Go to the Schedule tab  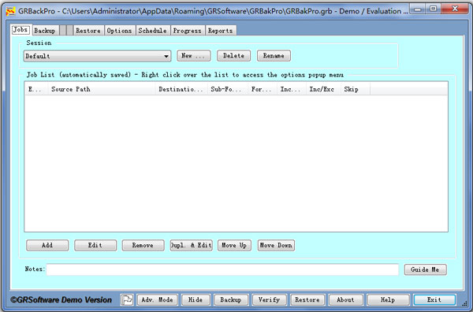(x=152, y=31)
